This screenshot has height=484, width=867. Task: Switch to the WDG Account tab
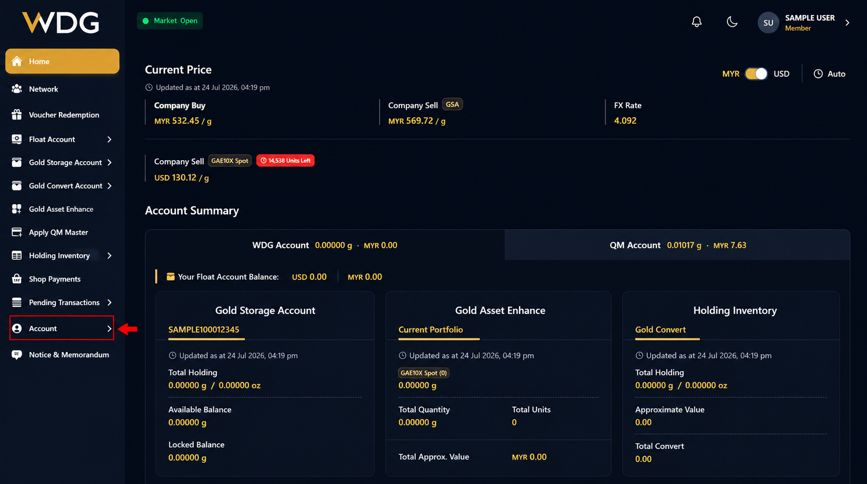point(325,245)
